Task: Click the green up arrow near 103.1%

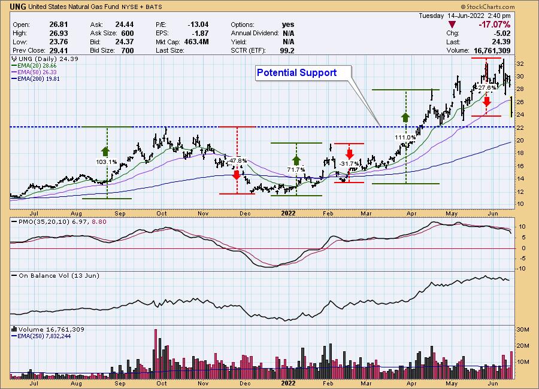Action: click(106, 151)
